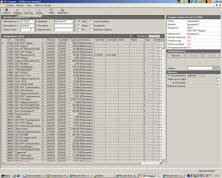Screen dimensions: 222x178
Task: Click small icon button next to Наряды dropdown
Action: [218, 68]
